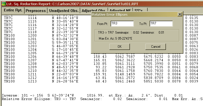Close the Relative Error Ellipses dialog
The height and width of the screenshot is (106, 203).
coord(180,14)
